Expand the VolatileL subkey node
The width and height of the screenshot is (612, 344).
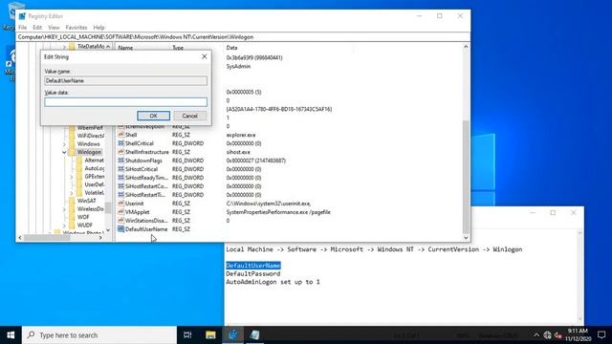[x=72, y=193]
